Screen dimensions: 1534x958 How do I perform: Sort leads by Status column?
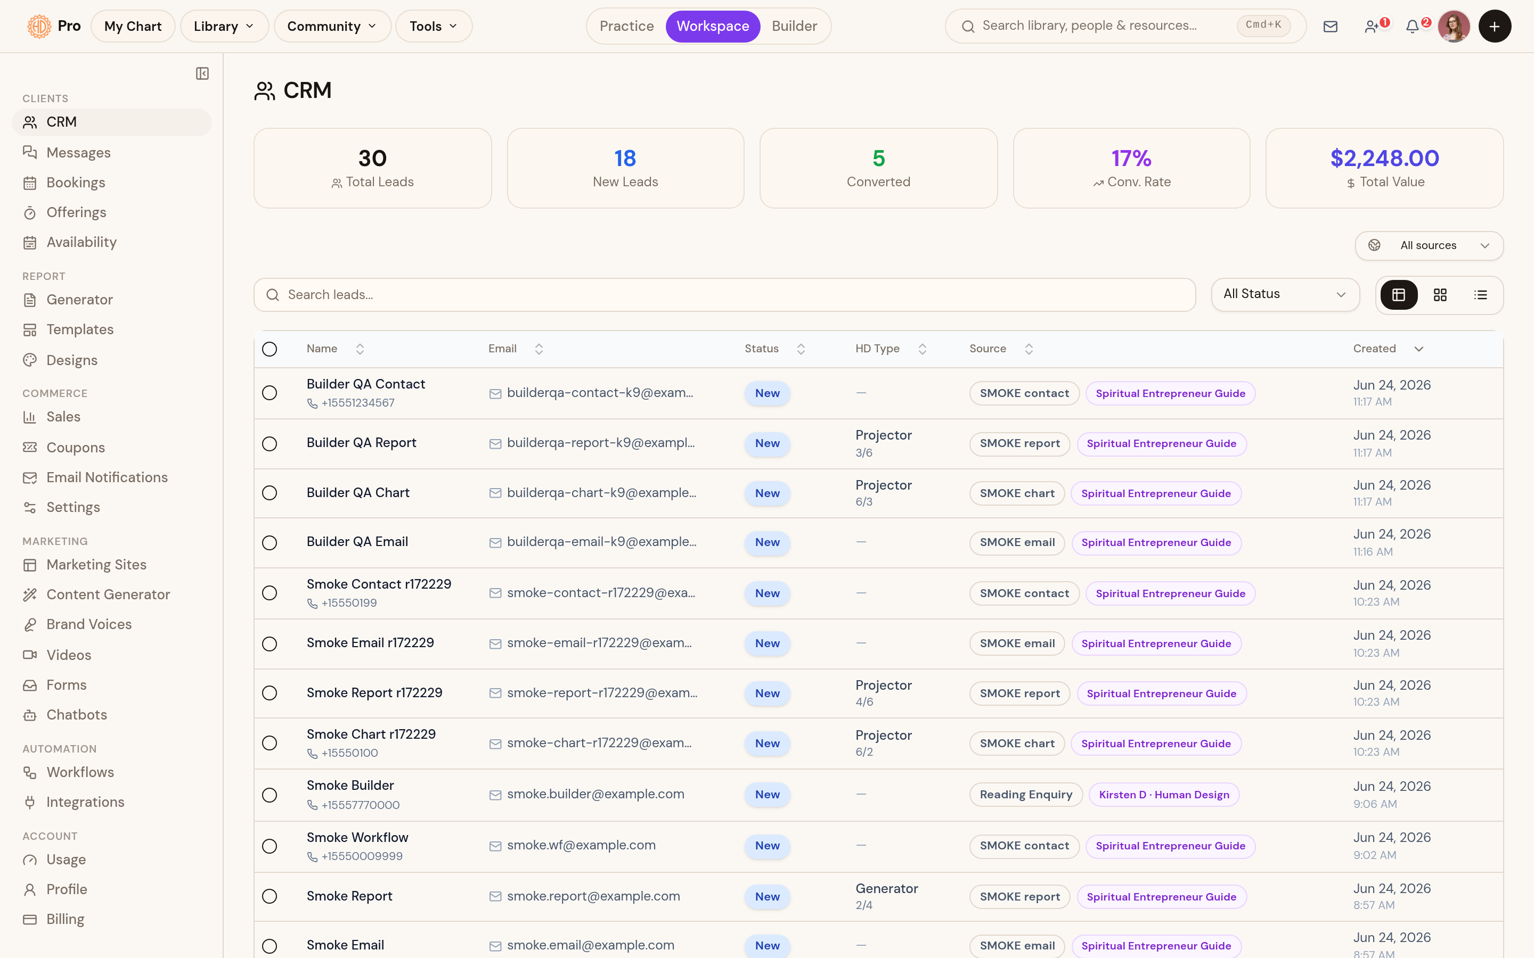[774, 349]
